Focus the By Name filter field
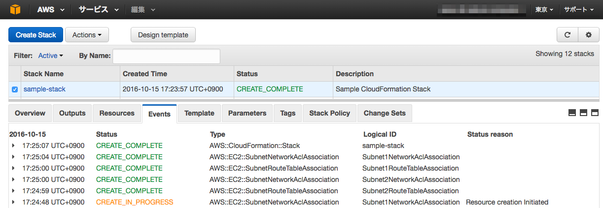Screen dimensions: 603x208 [x=167, y=56]
